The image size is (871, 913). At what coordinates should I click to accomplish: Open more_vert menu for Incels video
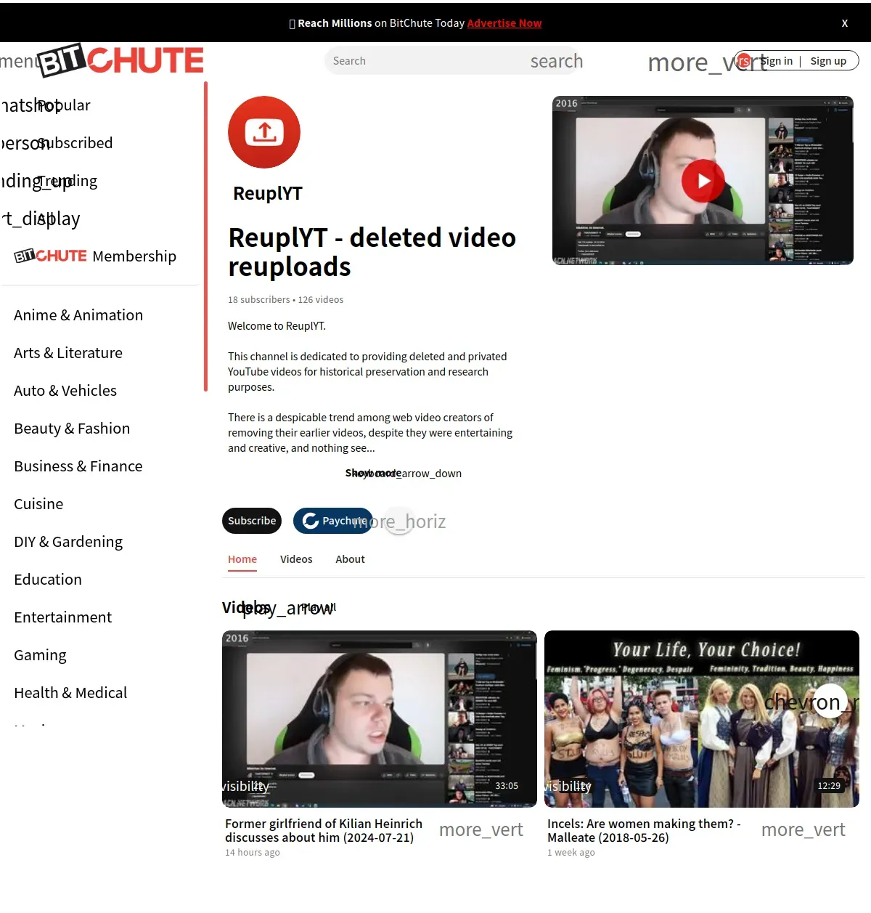[803, 829]
